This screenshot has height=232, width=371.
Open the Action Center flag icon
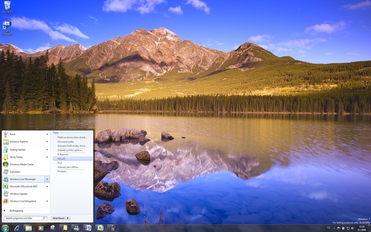(x=339, y=228)
